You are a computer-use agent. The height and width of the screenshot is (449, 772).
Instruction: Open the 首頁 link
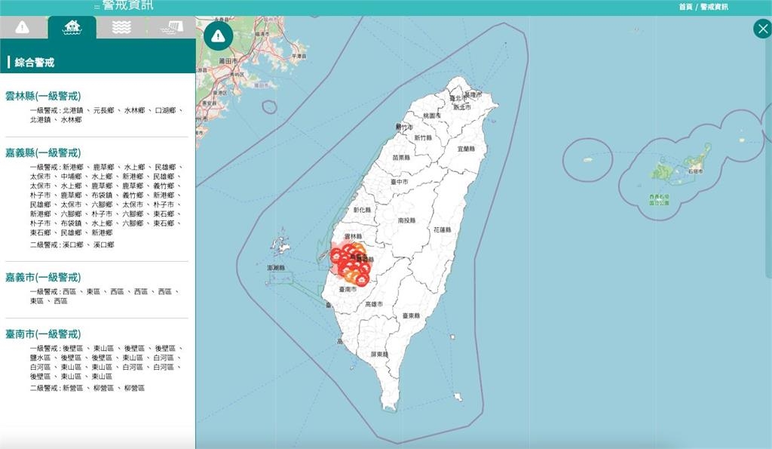685,5
